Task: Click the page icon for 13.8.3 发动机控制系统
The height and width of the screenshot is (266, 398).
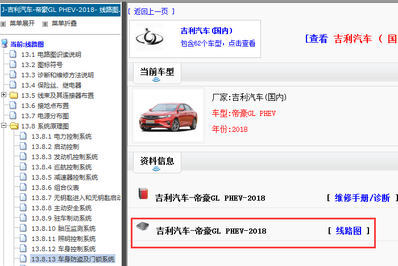Action: point(23,156)
